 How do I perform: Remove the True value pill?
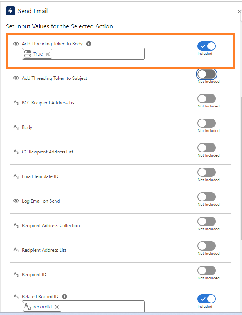click(48, 54)
